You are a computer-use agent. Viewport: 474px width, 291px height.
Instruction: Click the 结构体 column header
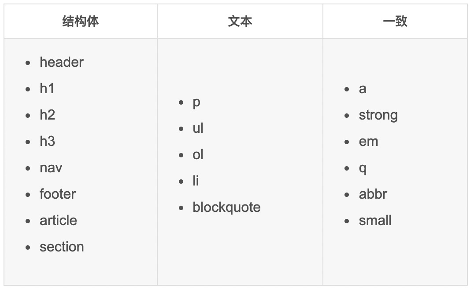point(81,22)
